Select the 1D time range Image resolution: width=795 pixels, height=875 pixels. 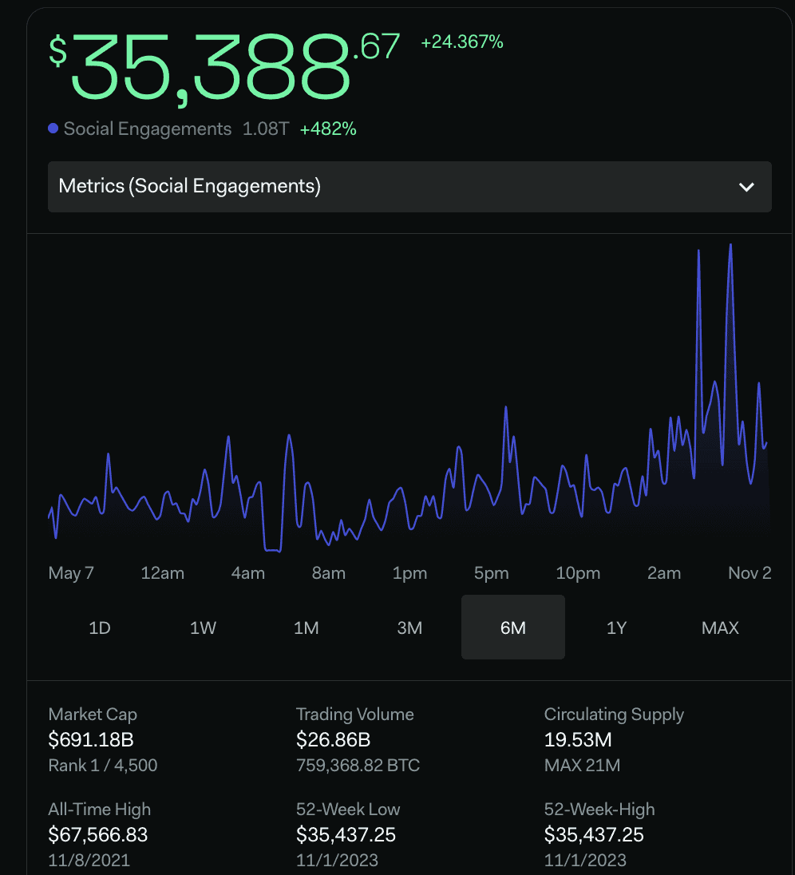[100, 628]
